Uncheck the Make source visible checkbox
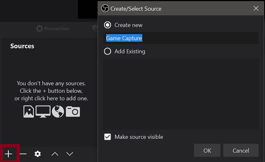Image resolution: width=265 pixels, height=162 pixels. (108, 137)
